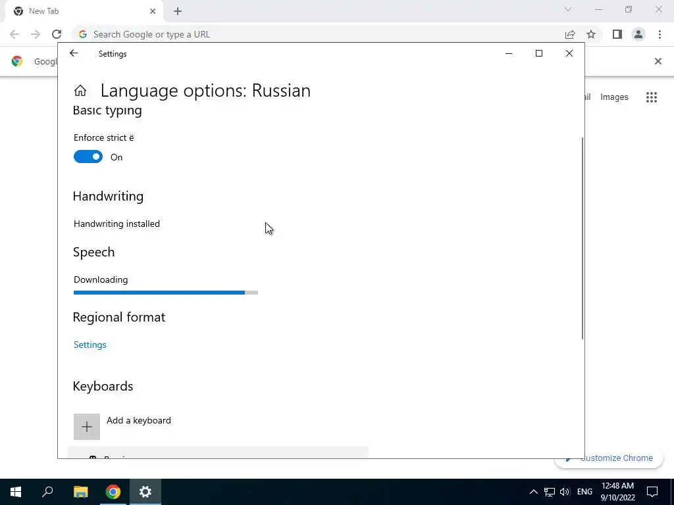Open the Chrome profile avatar
Image resolution: width=674 pixels, height=505 pixels.
[638, 34]
